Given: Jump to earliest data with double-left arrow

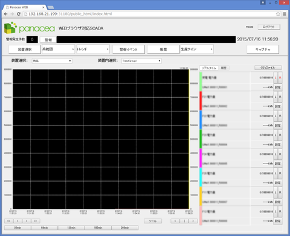Looking at the screenshot, I should click(x=8, y=221).
